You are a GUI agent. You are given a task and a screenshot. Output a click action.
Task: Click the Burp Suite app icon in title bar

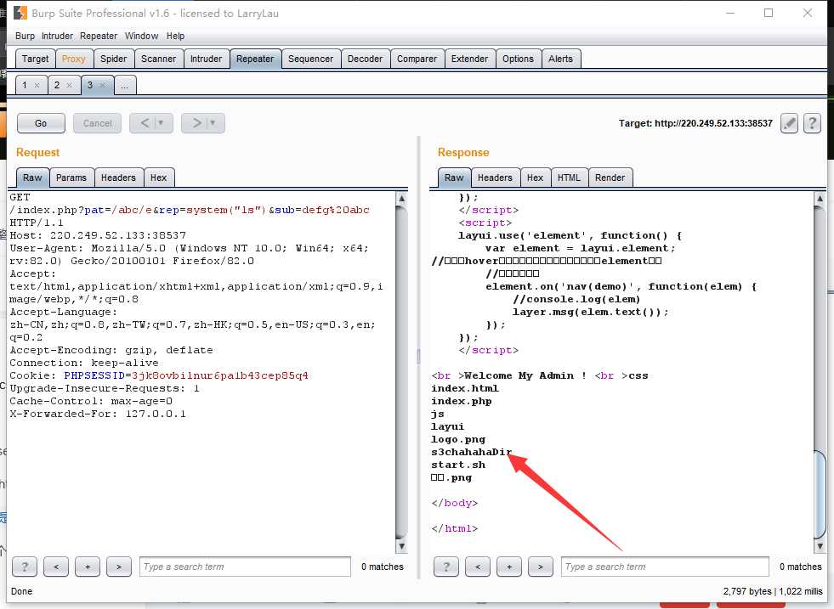(x=20, y=13)
